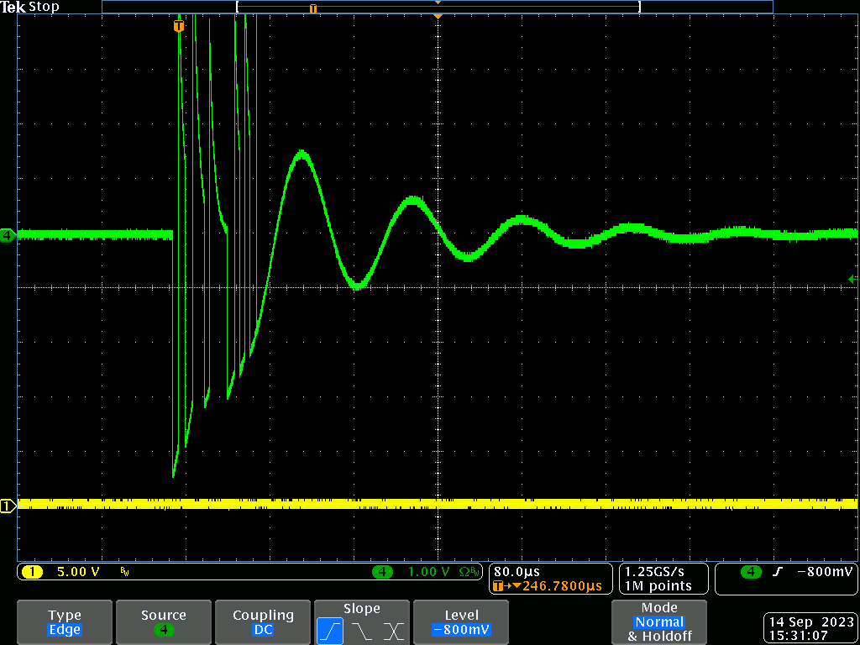Select the either-edge slope icon
Screen dimensions: 860x645
393,631
